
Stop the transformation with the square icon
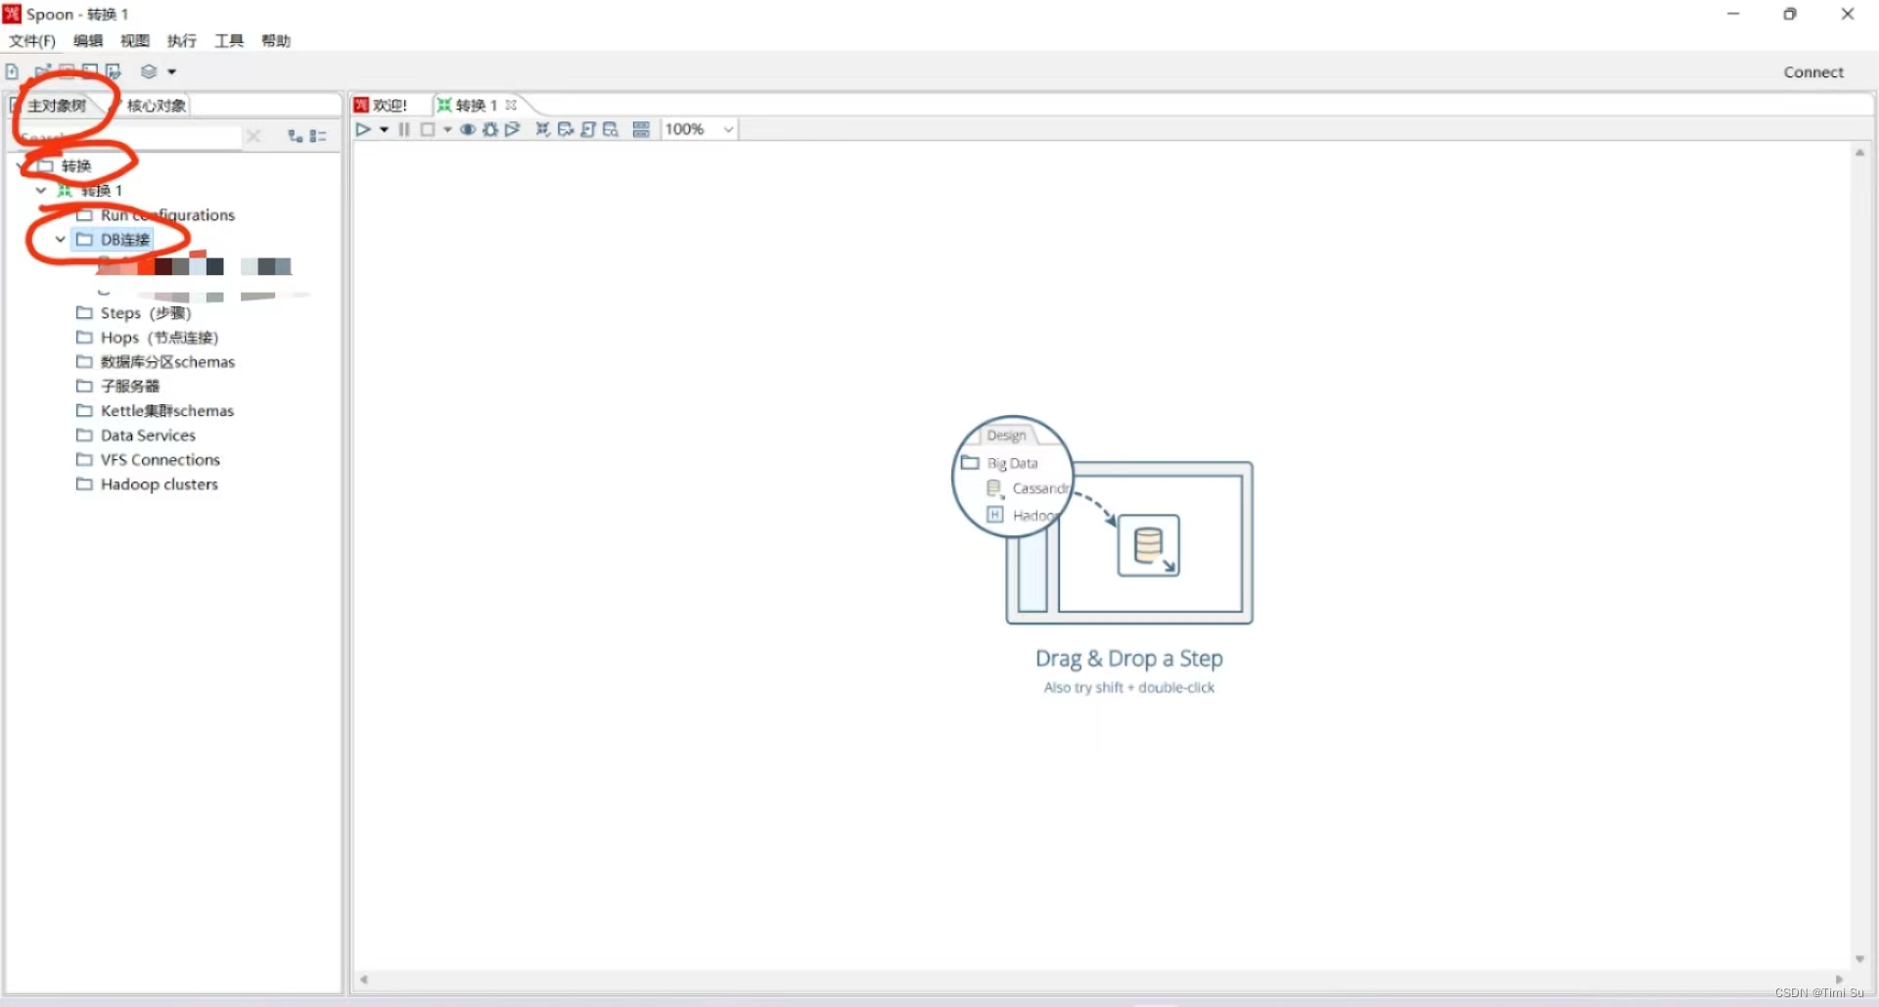tap(428, 128)
